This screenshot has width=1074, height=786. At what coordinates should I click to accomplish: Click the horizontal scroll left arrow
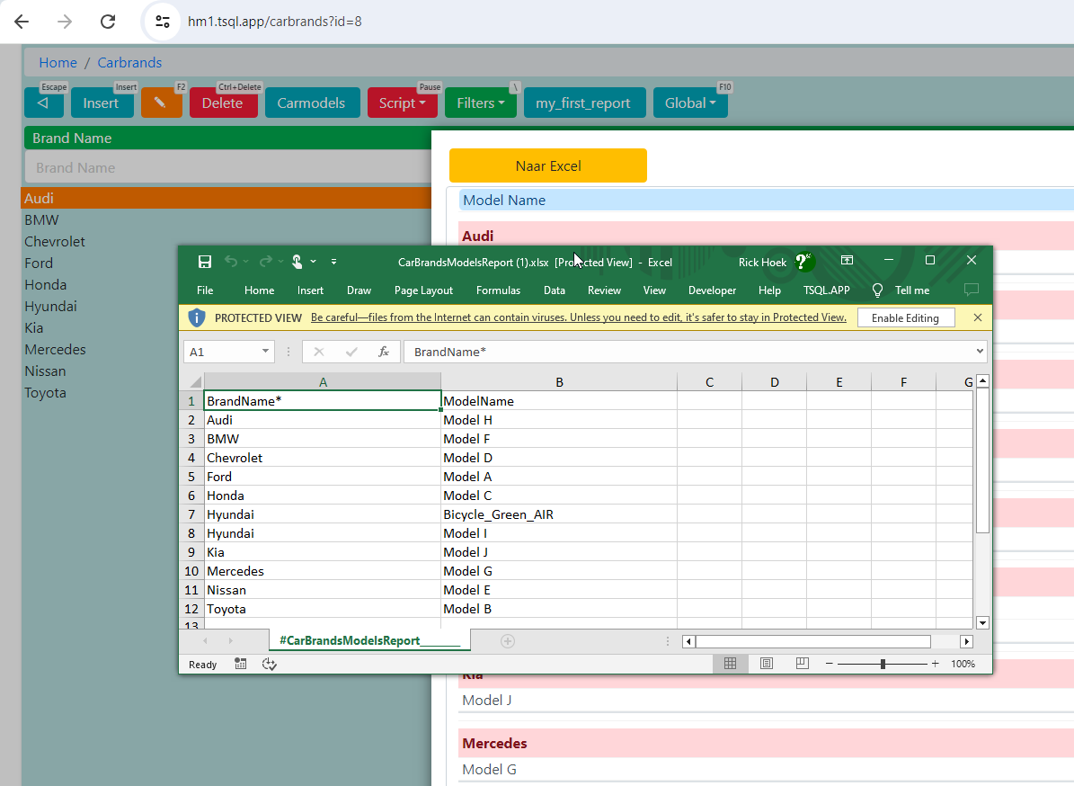click(689, 641)
